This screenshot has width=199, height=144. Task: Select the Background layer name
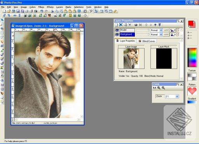click(x=127, y=34)
